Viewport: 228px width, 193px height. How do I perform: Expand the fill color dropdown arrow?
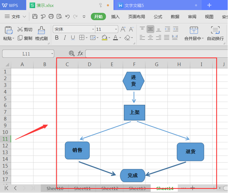109,38
